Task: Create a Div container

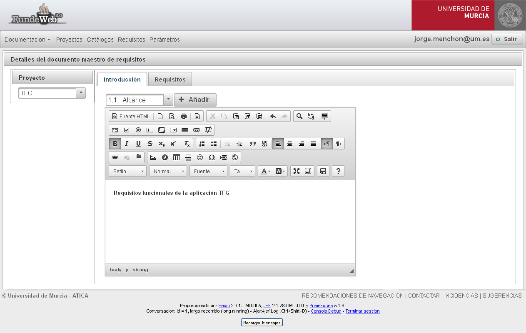Action: (x=264, y=144)
